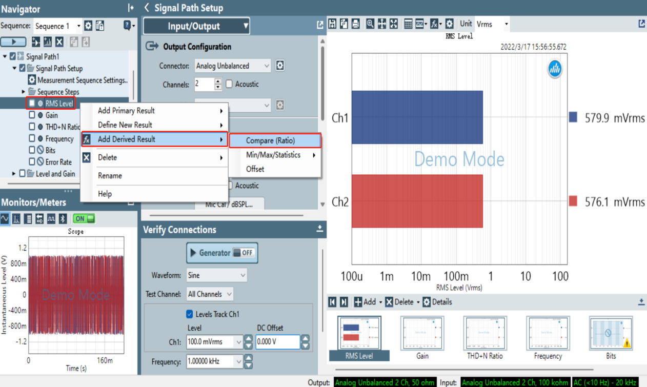
Task: Open the Connector dropdown showing Analog Unbalanced
Action: coord(233,66)
